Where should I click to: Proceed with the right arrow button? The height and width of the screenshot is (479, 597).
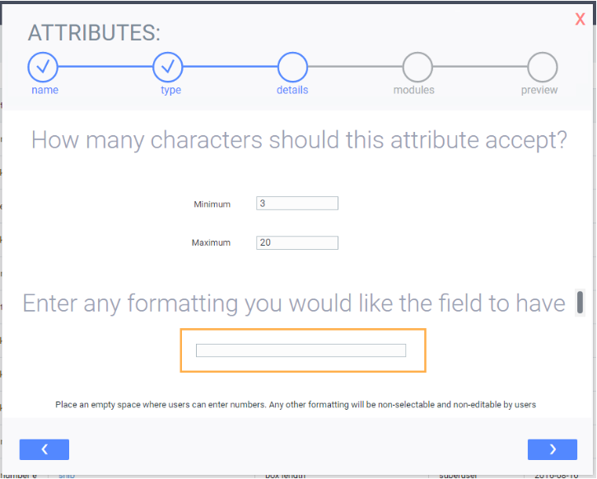552,449
